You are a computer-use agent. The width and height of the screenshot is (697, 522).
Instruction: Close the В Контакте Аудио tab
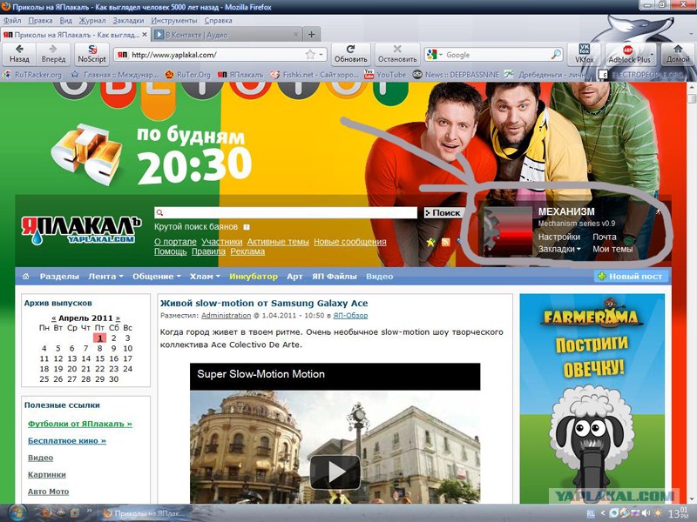[296, 34]
